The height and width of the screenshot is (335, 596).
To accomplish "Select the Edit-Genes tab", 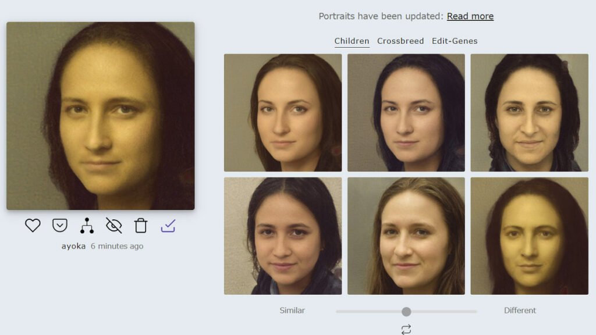I will click(455, 41).
